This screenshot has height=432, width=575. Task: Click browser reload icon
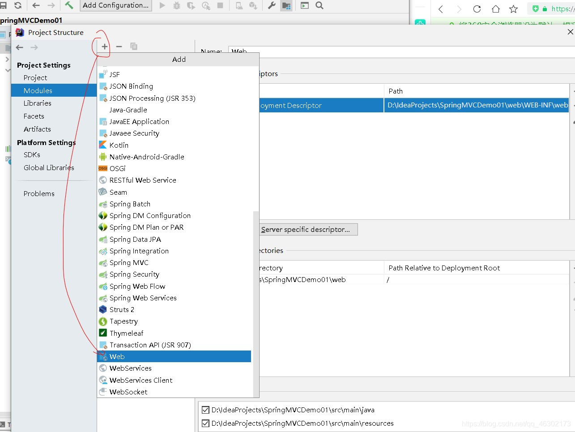(477, 9)
